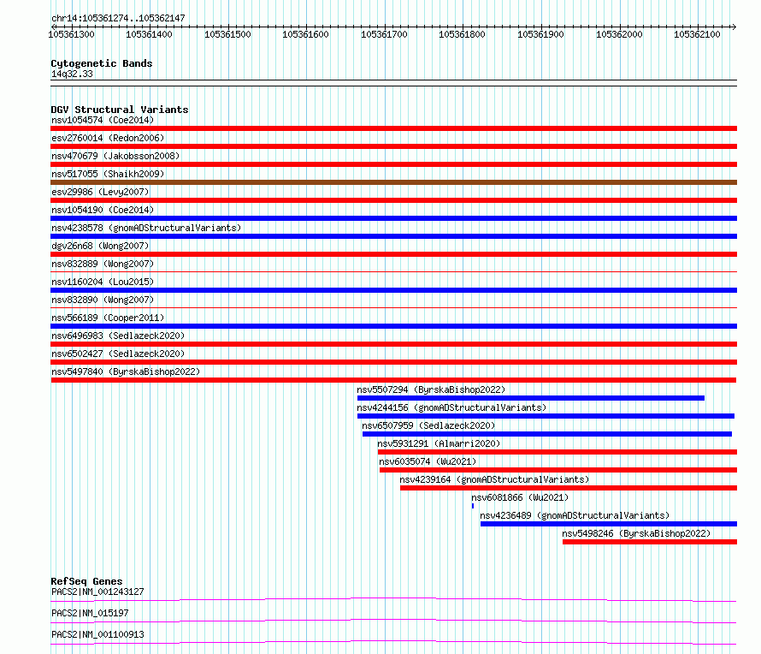Select the red bar under nsv5498246

tap(650, 542)
